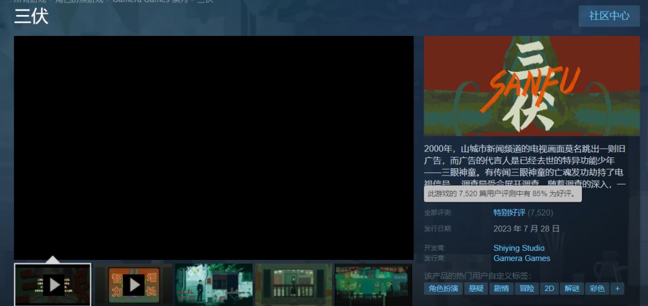Select the 彩色 tag
Image resolution: width=648 pixels, height=306 pixels.
click(597, 289)
